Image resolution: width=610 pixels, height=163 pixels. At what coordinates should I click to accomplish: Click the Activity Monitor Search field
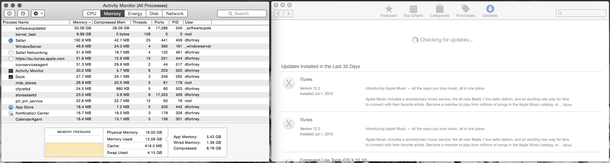[242, 13]
